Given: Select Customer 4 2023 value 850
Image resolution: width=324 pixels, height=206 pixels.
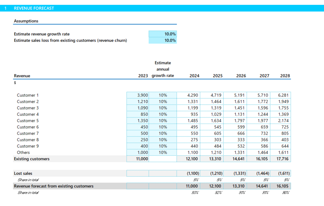Looking at the screenshot, I should 138,115.
